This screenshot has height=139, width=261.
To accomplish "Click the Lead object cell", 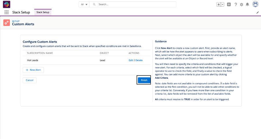I will pyautogui.click(x=102, y=60).
